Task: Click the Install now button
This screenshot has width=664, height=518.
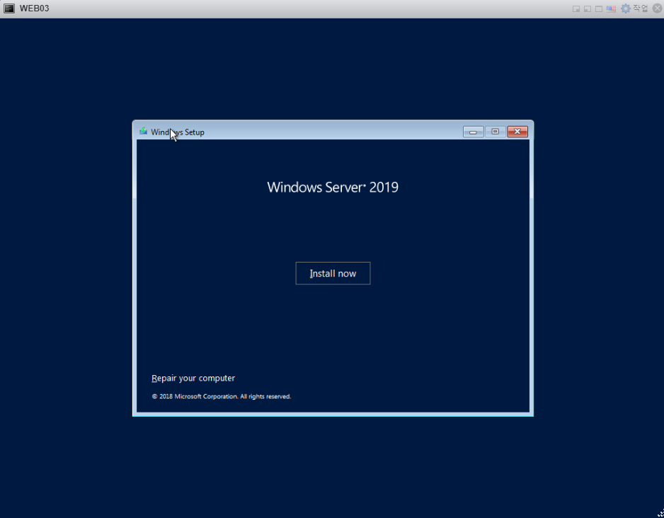Action: pyautogui.click(x=333, y=273)
